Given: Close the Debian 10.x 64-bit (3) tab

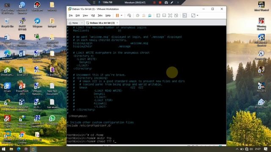Looking at the screenshot, I should pos(117,23).
